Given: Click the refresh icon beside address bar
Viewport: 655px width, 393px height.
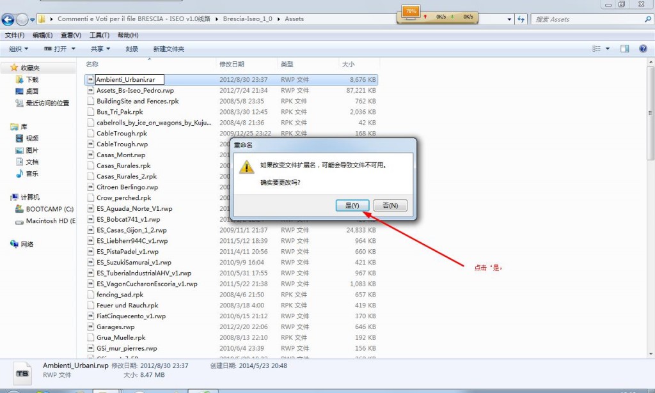Looking at the screenshot, I should 521,19.
